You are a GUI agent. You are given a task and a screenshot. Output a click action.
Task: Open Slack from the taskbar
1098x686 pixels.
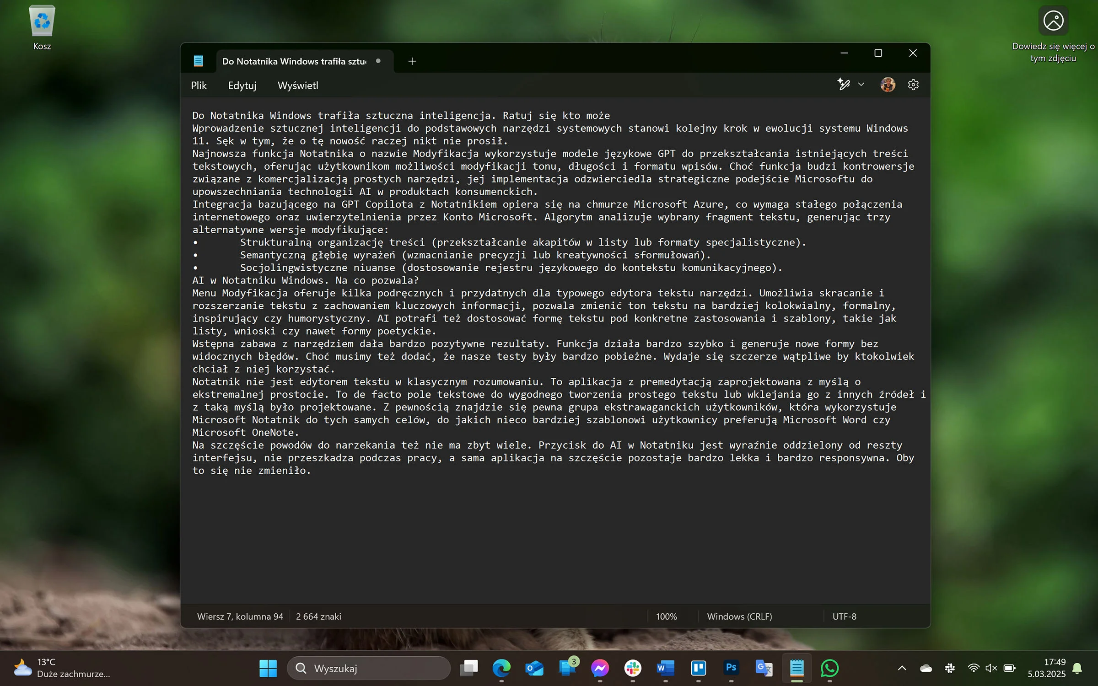coord(633,668)
